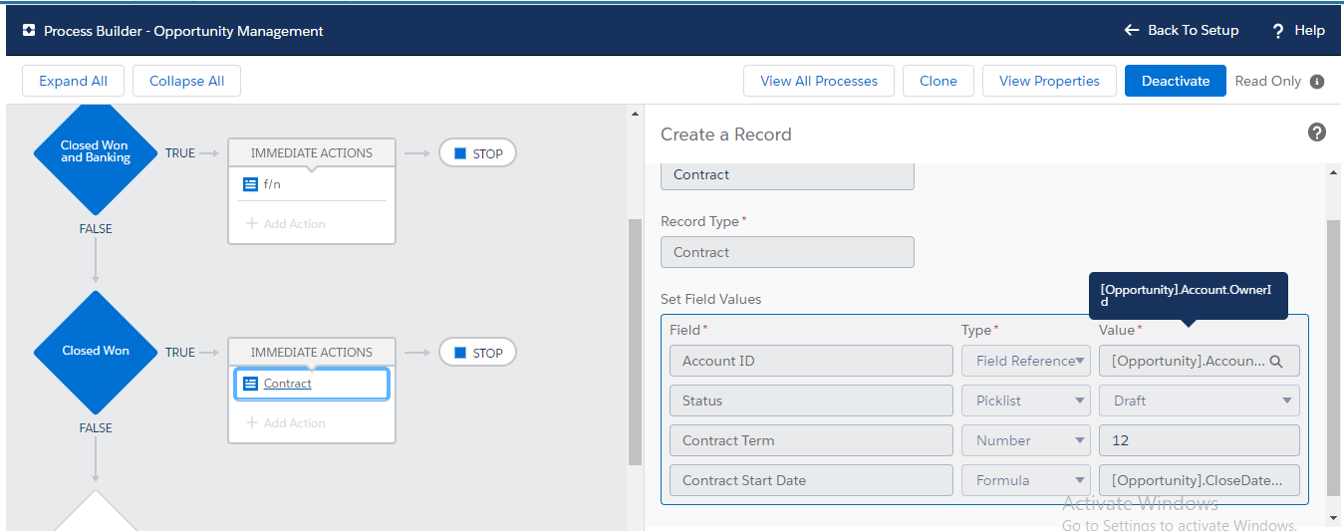Click the Read Only info icon
The width and height of the screenshot is (1344, 531).
pos(1317,82)
